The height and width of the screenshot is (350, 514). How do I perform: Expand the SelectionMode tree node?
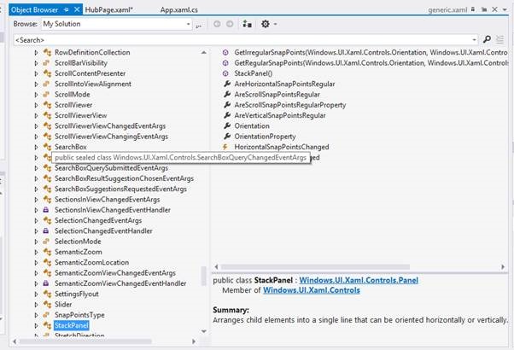pyautogui.click(x=36, y=242)
